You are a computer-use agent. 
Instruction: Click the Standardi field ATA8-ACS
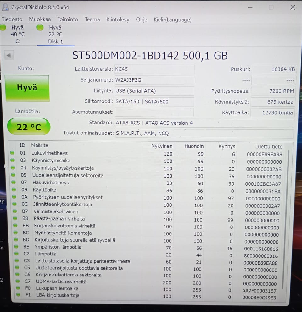[204, 123]
